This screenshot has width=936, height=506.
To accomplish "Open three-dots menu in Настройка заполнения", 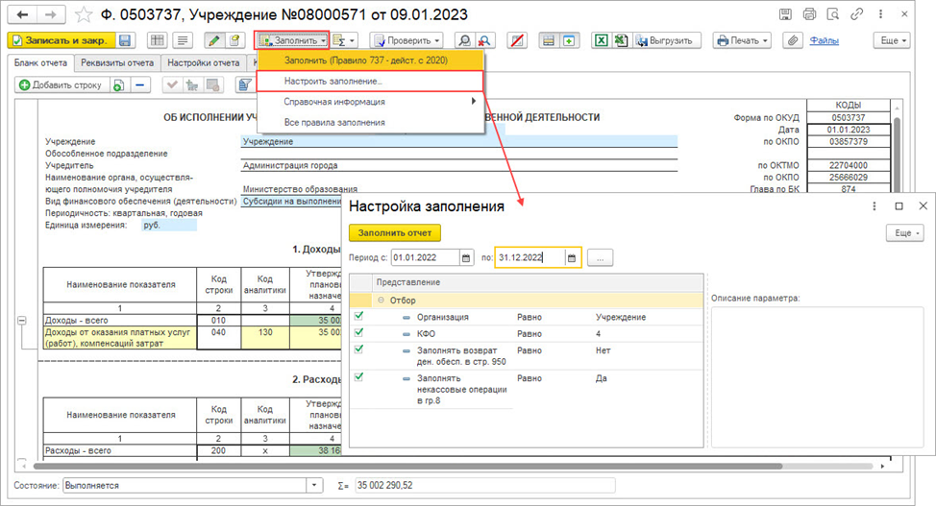I will pyautogui.click(x=874, y=205).
